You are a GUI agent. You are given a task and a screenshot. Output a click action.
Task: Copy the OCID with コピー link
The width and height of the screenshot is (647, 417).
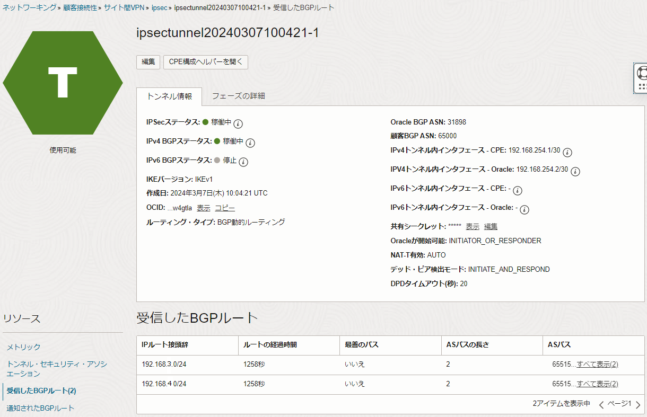coord(225,208)
